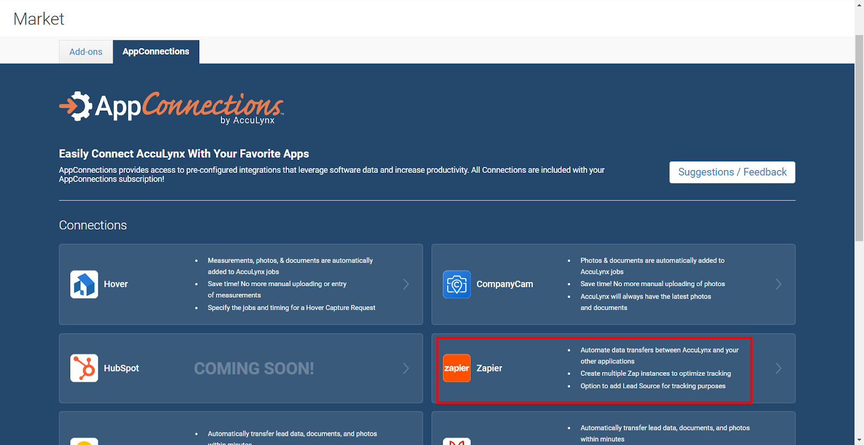Click the CompanyCam camera icon
The width and height of the screenshot is (864, 445).
click(457, 284)
